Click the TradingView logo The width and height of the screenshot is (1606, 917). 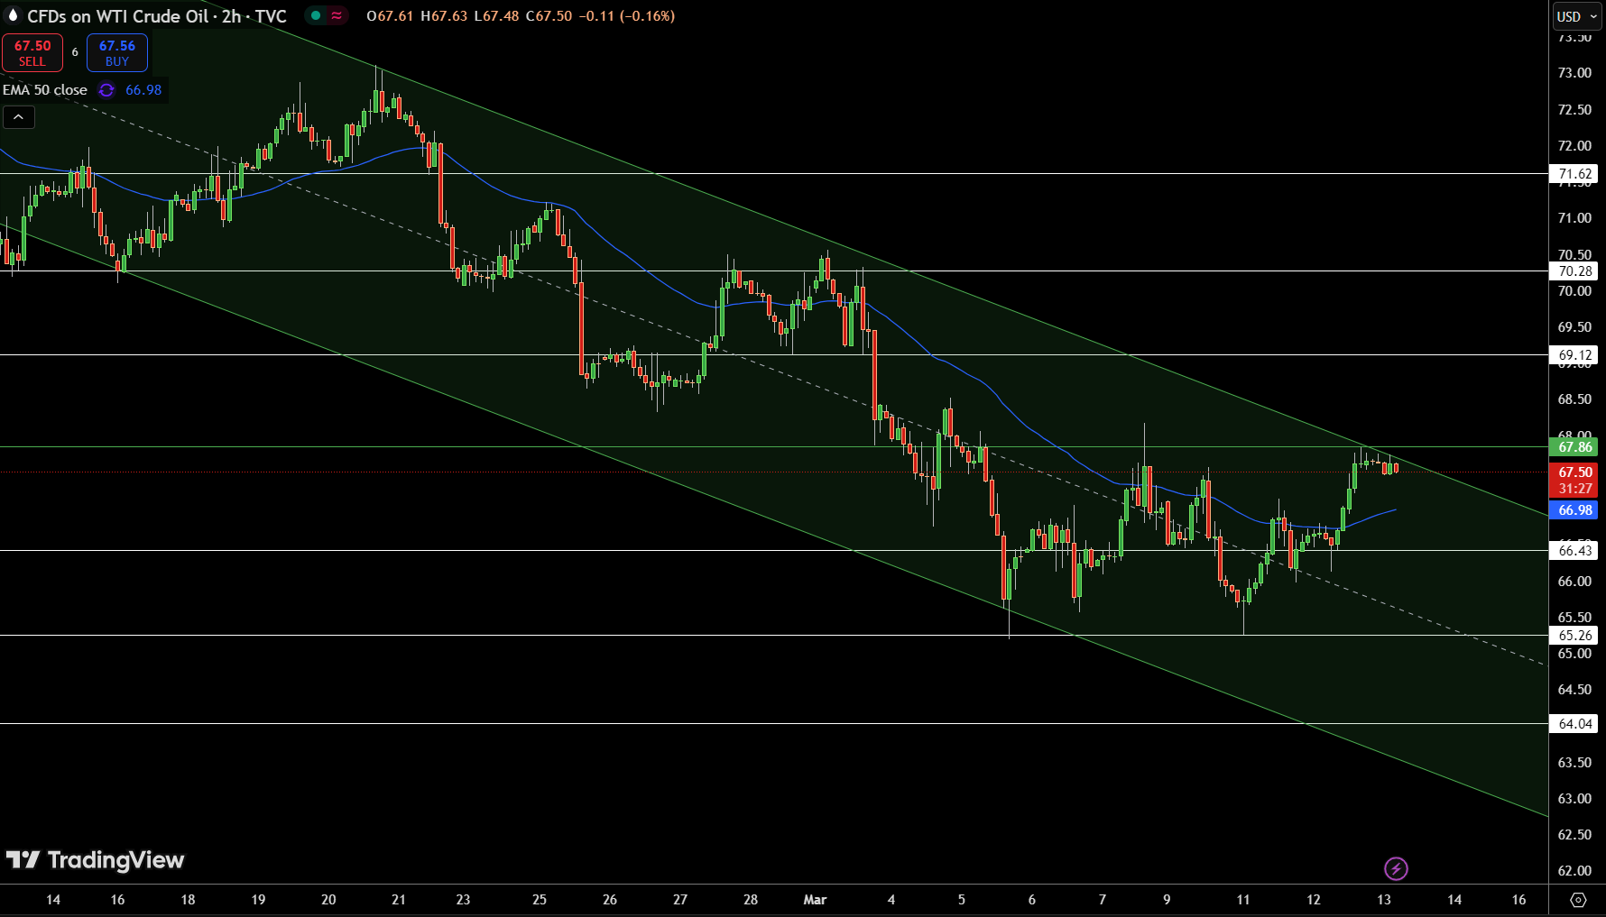pyautogui.click(x=95, y=860)
